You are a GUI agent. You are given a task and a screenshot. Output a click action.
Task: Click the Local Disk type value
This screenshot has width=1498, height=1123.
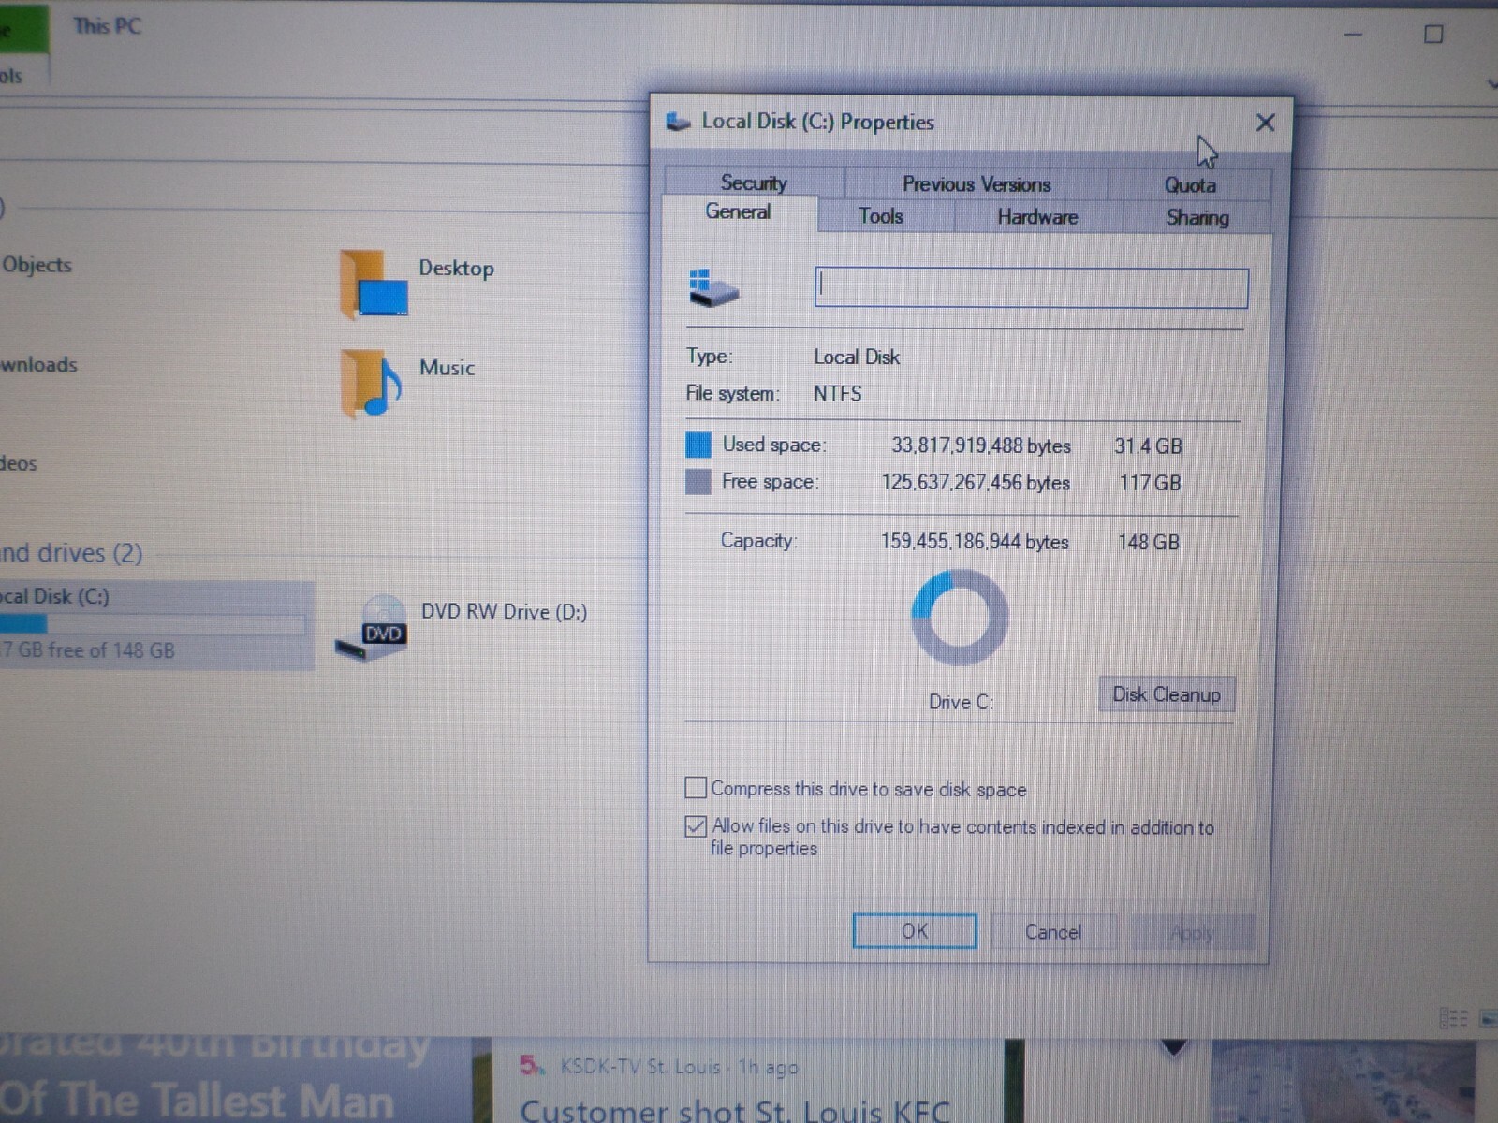click(857, 357)
